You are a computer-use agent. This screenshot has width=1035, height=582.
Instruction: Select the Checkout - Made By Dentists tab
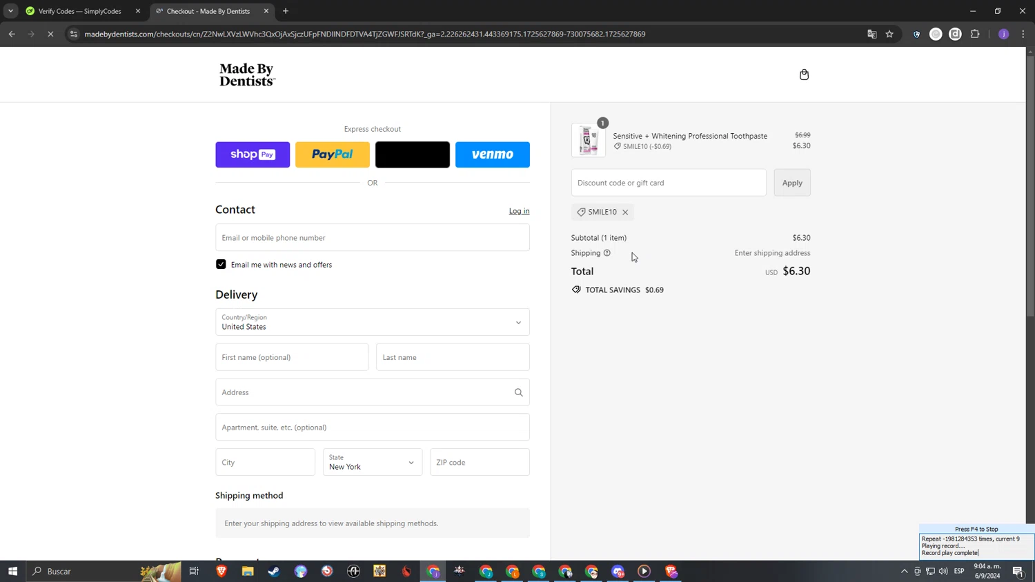coord(208,11)
